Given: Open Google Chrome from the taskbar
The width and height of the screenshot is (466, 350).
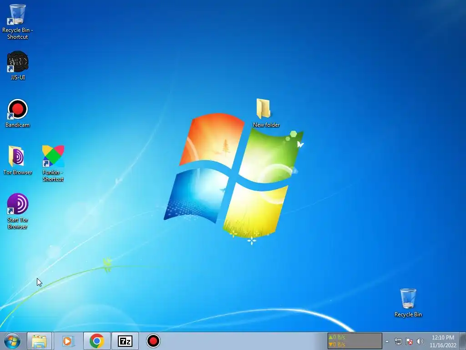Looking at the screenshot, I should (x=96, y=341).
